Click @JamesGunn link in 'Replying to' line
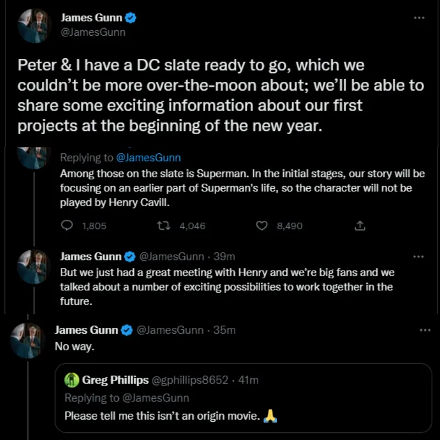The width and height of the screenshot is (440, 440). (148, 158)
